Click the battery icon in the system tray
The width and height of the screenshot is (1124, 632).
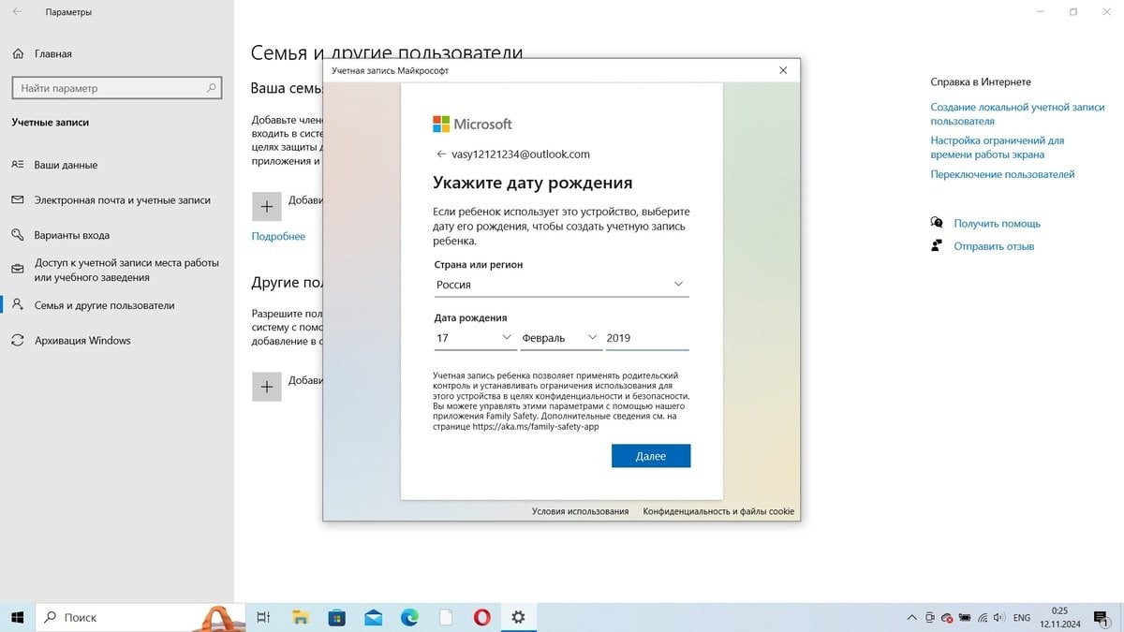[966, 618]
